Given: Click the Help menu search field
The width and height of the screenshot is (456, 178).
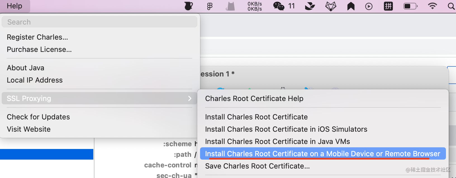Looking at the screenshot, I should 99,22.
